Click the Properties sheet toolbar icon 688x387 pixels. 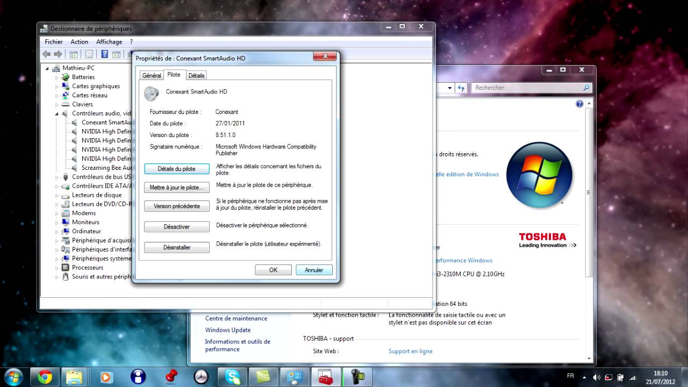click(x=89, y=54)
